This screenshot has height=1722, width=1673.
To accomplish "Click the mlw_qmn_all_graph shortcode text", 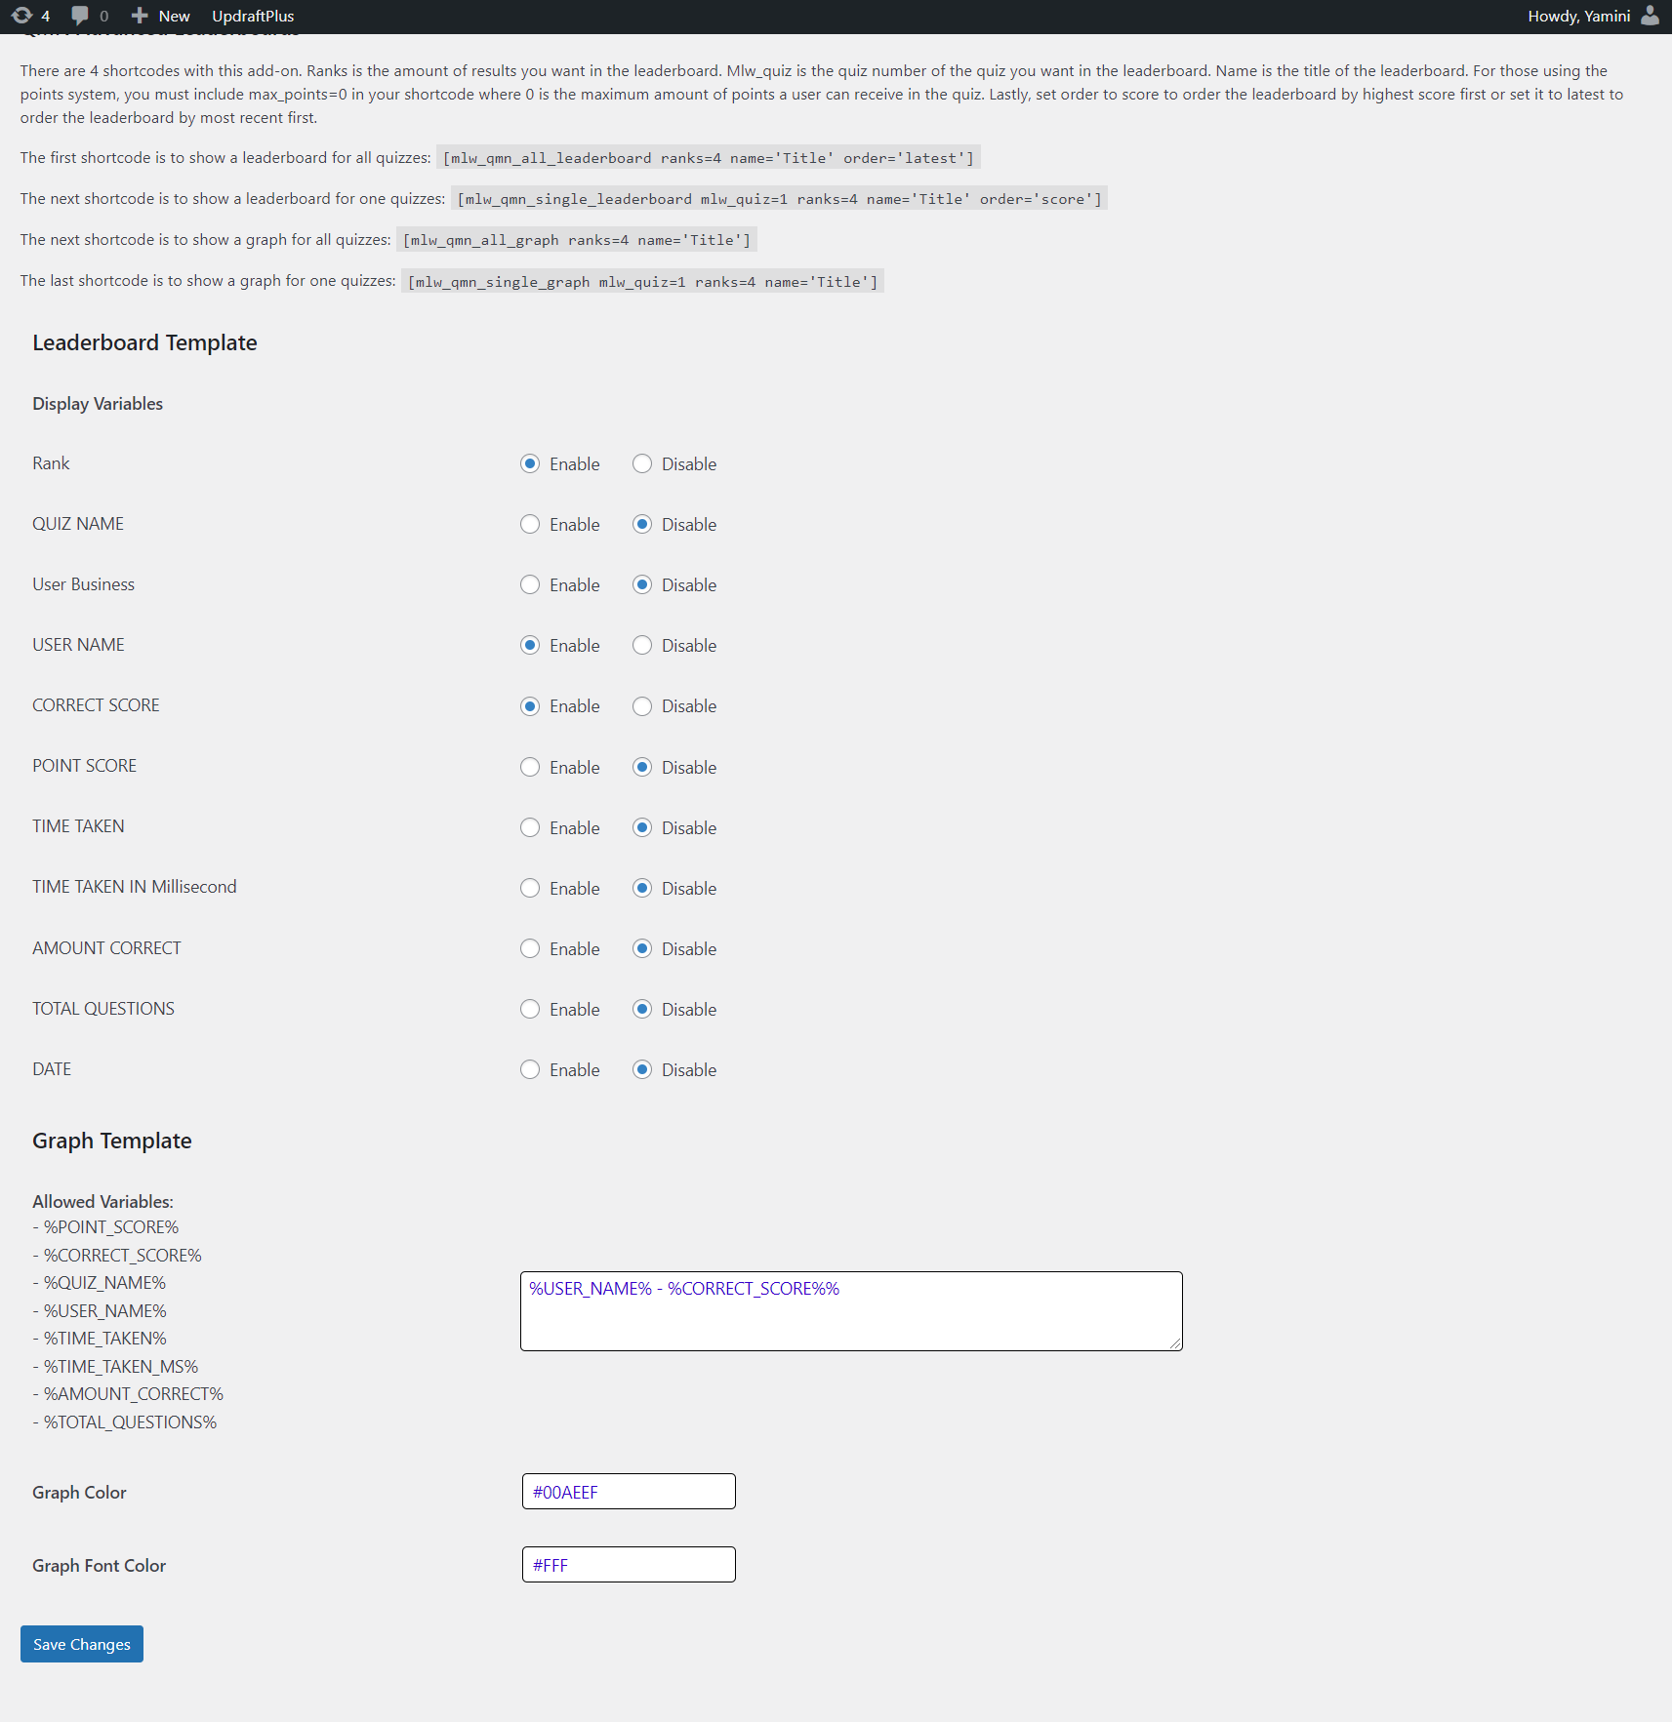I will pos(577,240).
